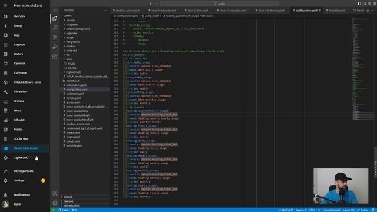The width and height of the screenshot is (377, 212).
Task: Collapse the CONFIG root folder
Action: point(85,16)
